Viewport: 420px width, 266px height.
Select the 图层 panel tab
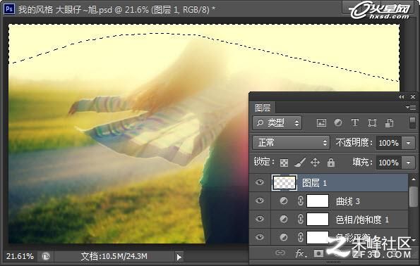263,108
